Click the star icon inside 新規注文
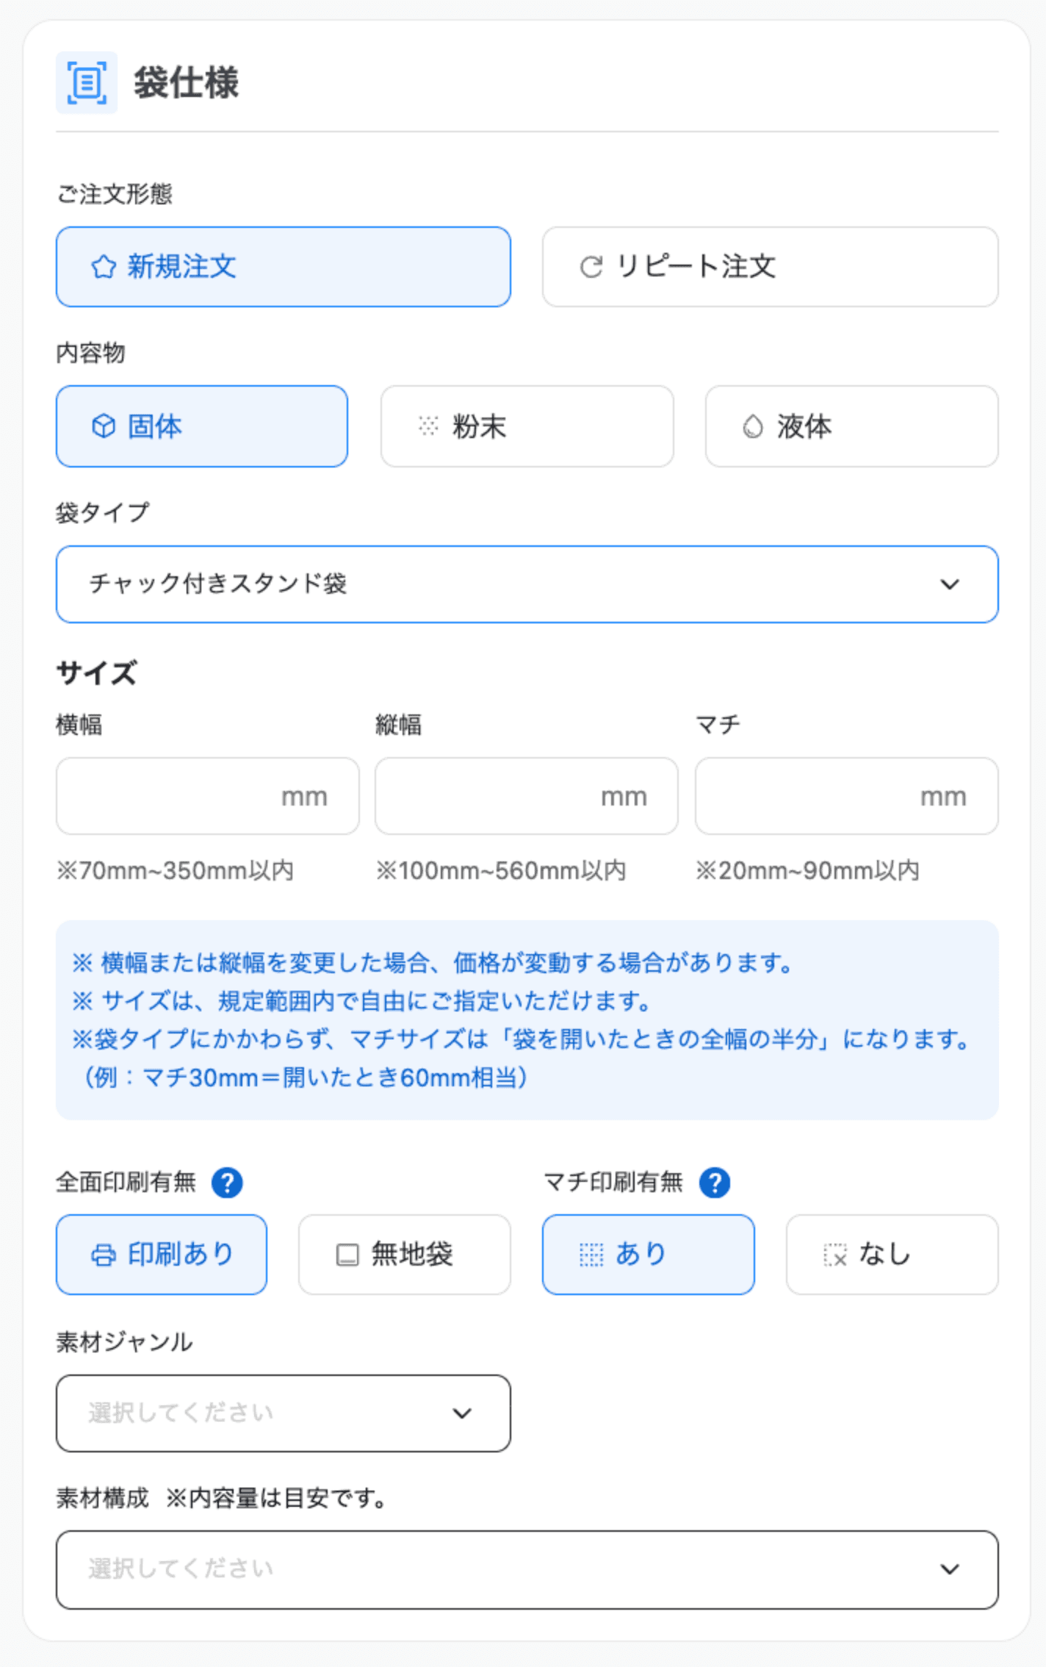1046x1667 pixels. tap(103, 267)
